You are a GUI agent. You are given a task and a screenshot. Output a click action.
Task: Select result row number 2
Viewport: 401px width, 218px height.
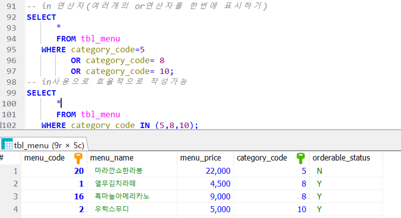coord(16,184)
